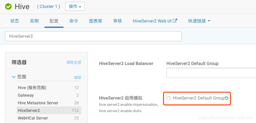Click the 筛选器 panel heading
Image resolution: width=256 pixels, height=123 pixels.
click(19, 62)
